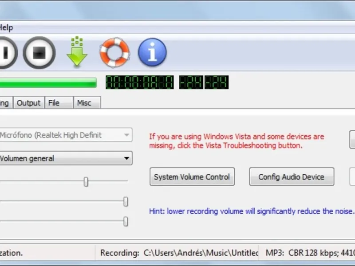Click the elapsed time digital display
Viewport: 355px width, 266px height.
pos(140,82)
